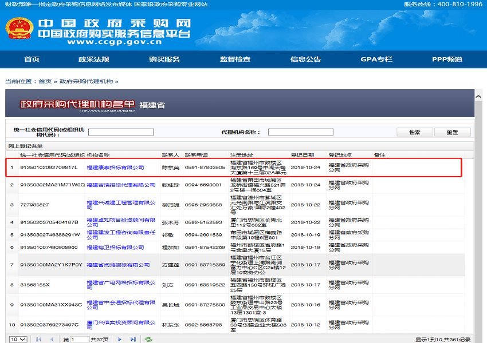The height and width of the screenshot is (343, 487).
Task: Open 福建省闽鸿招标有限公司 link
Action: point(118,265)
